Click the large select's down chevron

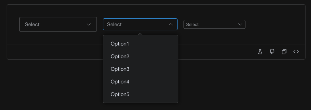[89, 24]
